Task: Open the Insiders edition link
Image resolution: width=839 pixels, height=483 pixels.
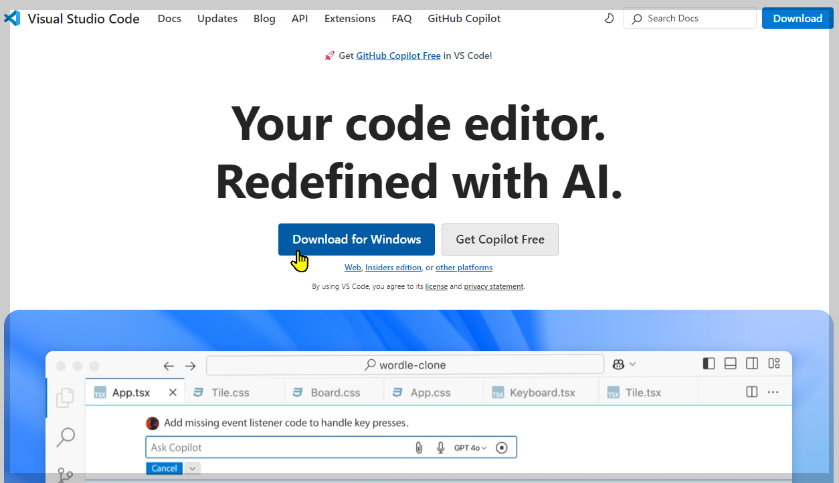Action: click(x=393, y=268)
